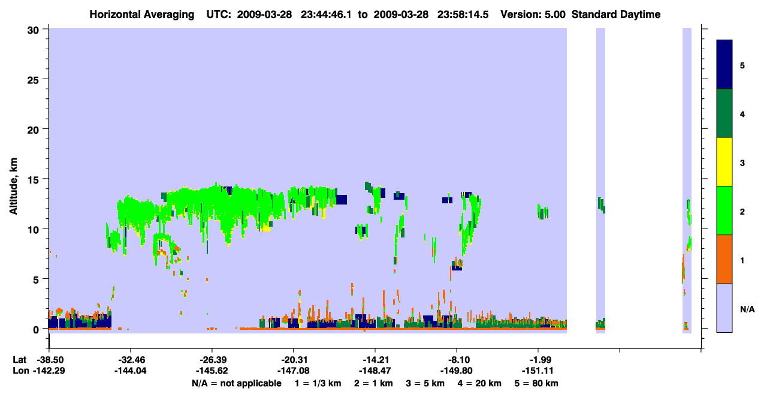Click the 'Lon' row label
The width and height of the screenshot is (779, 400).
(x=20, y=371)
